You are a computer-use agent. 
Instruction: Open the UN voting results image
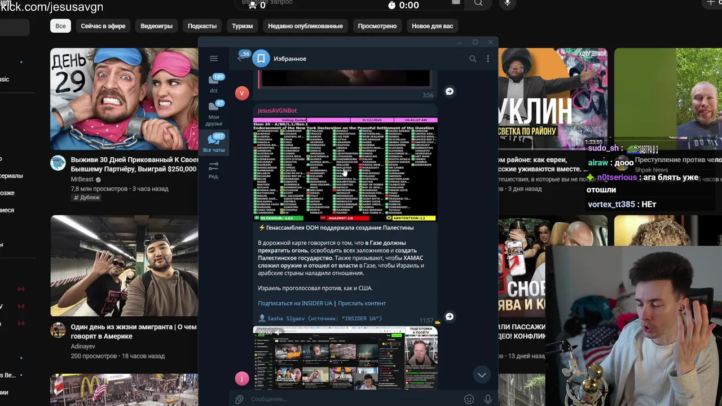[345, 169]
